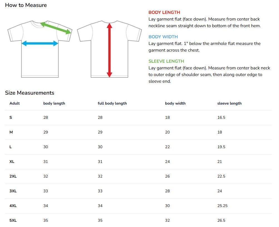
Task: Click the body width column header
Action: click(175, 103)
